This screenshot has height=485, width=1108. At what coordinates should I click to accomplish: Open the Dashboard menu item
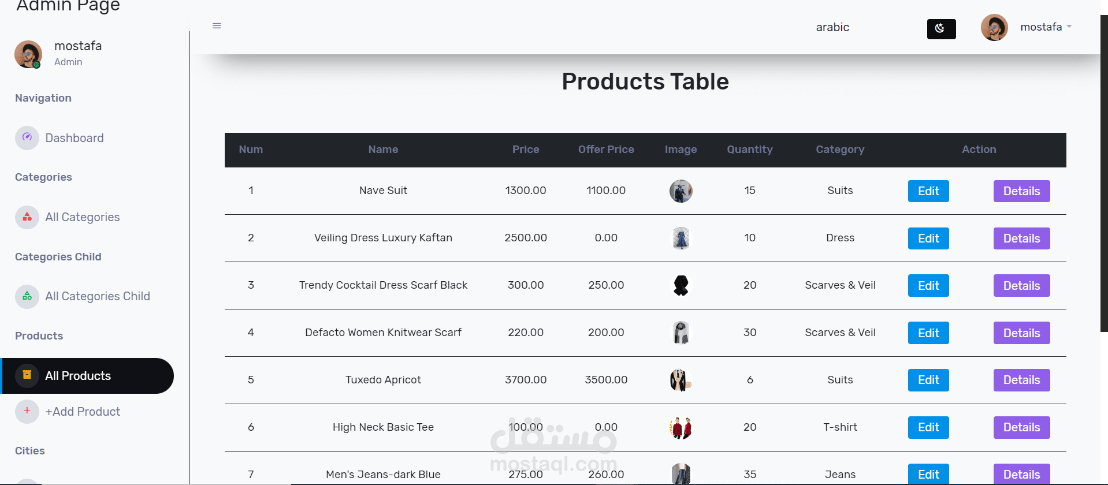[x=75, y=138]
